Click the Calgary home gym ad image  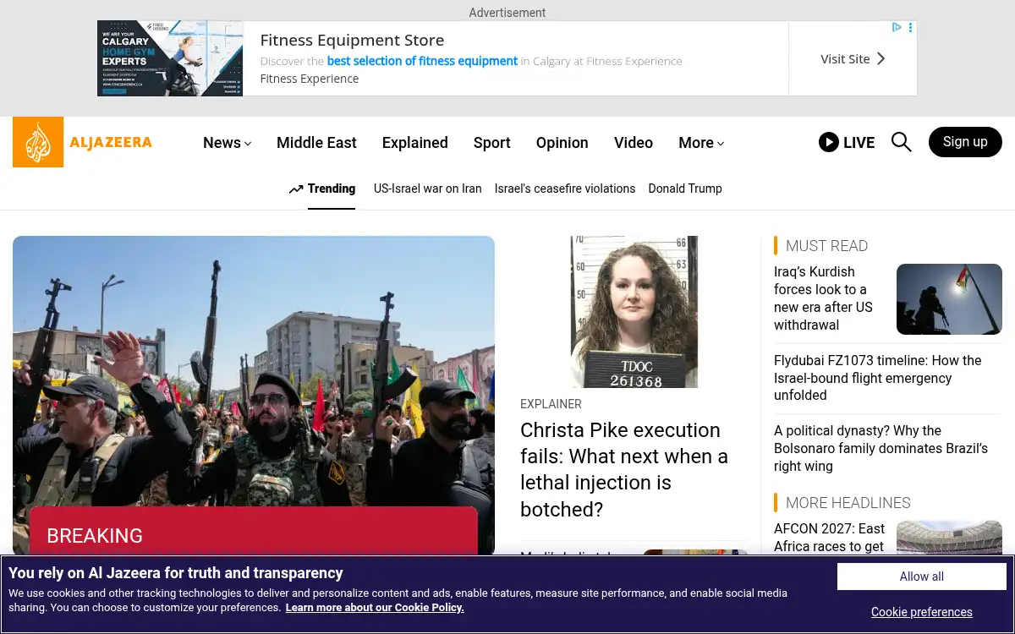click(170, 58)
